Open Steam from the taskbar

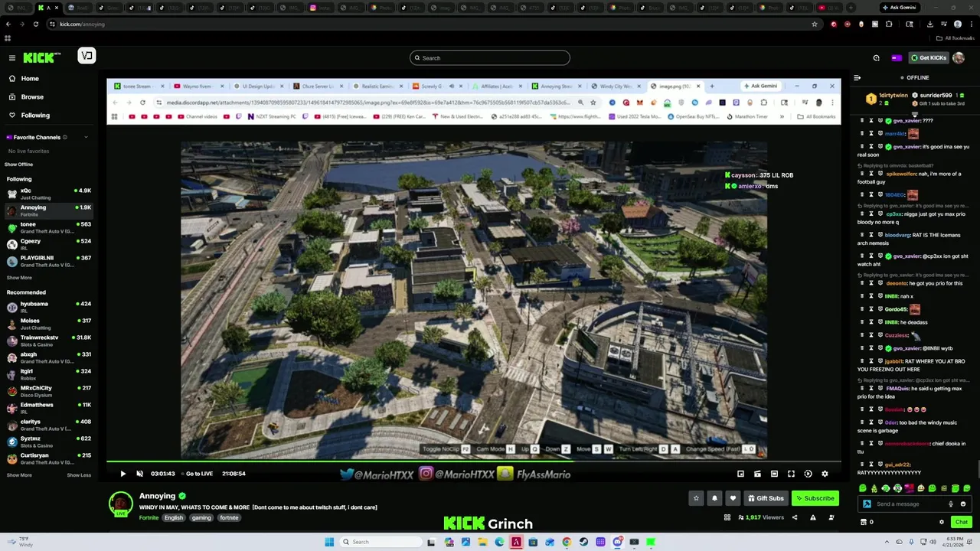[583, 542]
